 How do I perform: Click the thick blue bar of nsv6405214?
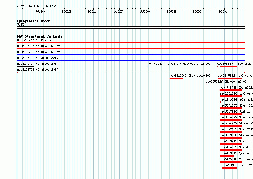click(131, 55)
